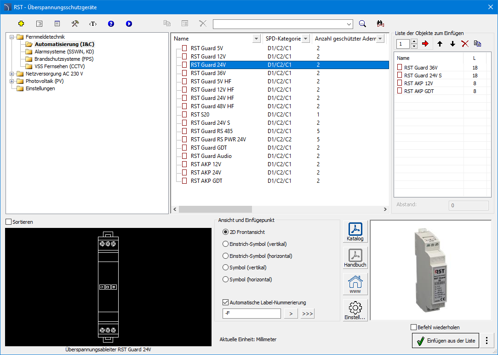Move list item up with arrow
This screenshot has height=355, width=498.
pyautogui.click(x=440, y=44)
